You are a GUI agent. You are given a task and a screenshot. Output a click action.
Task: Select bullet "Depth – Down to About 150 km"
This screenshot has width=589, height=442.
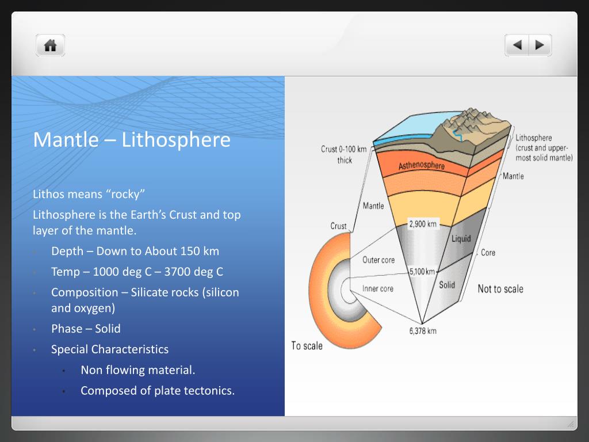135,251
